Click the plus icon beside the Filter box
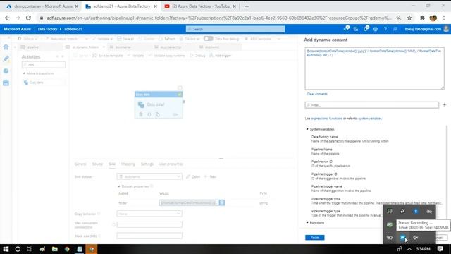The height and width of the screenshot is (254, 451). coord(445,105)
